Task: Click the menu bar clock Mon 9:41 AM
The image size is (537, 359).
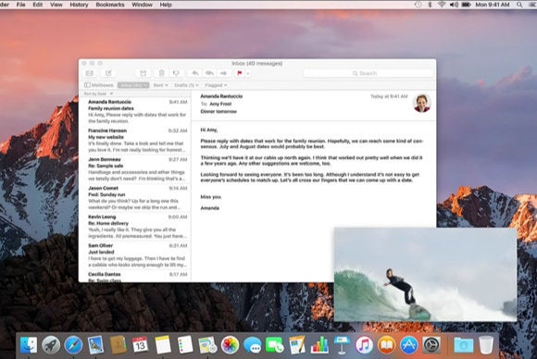Action: pyautogui.click(x=493, y=5)
